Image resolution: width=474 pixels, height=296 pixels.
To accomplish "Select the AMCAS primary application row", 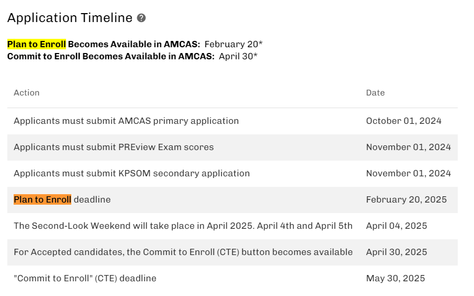I will click(232, 121).
